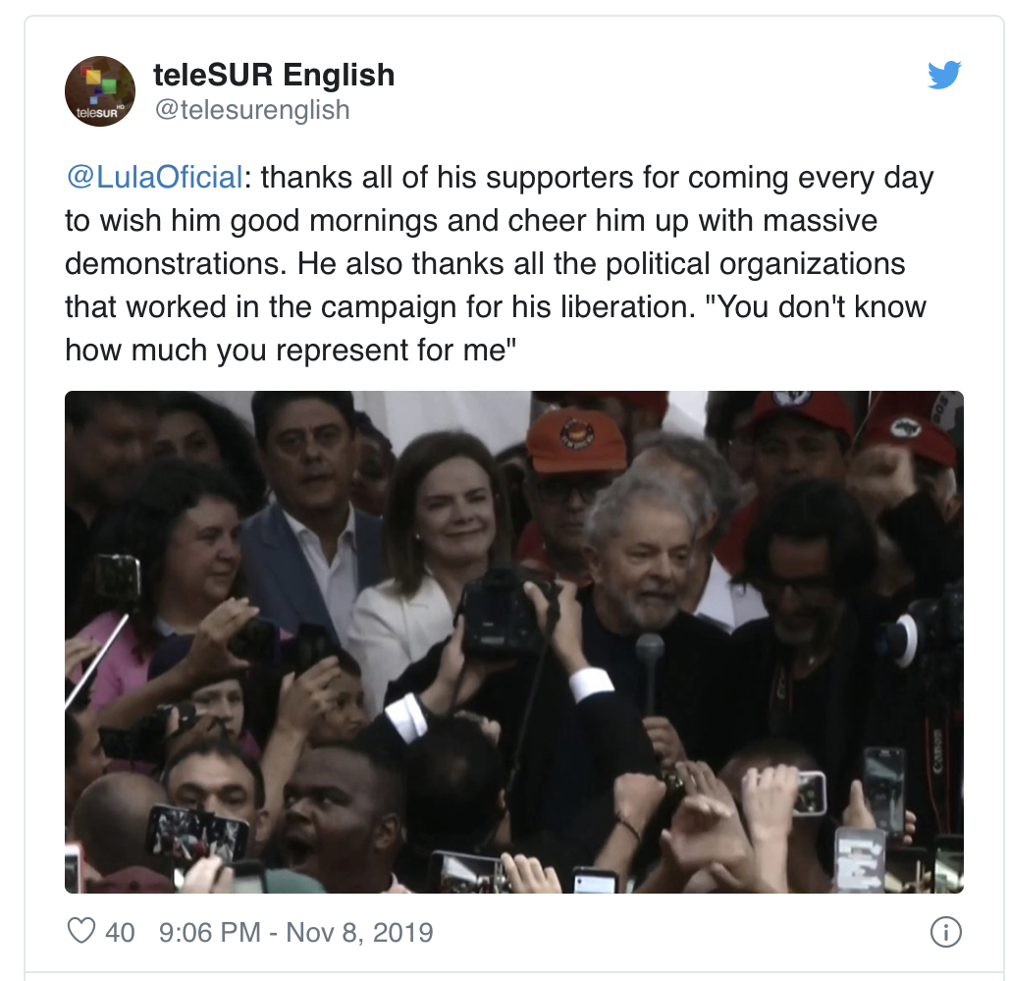Click the phrase "campaign for his liberation"

508,307
